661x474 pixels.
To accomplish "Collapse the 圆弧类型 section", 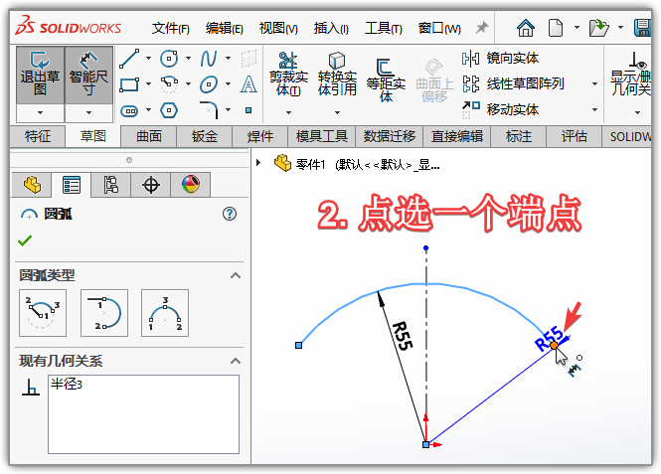I will tap(236, 275).
